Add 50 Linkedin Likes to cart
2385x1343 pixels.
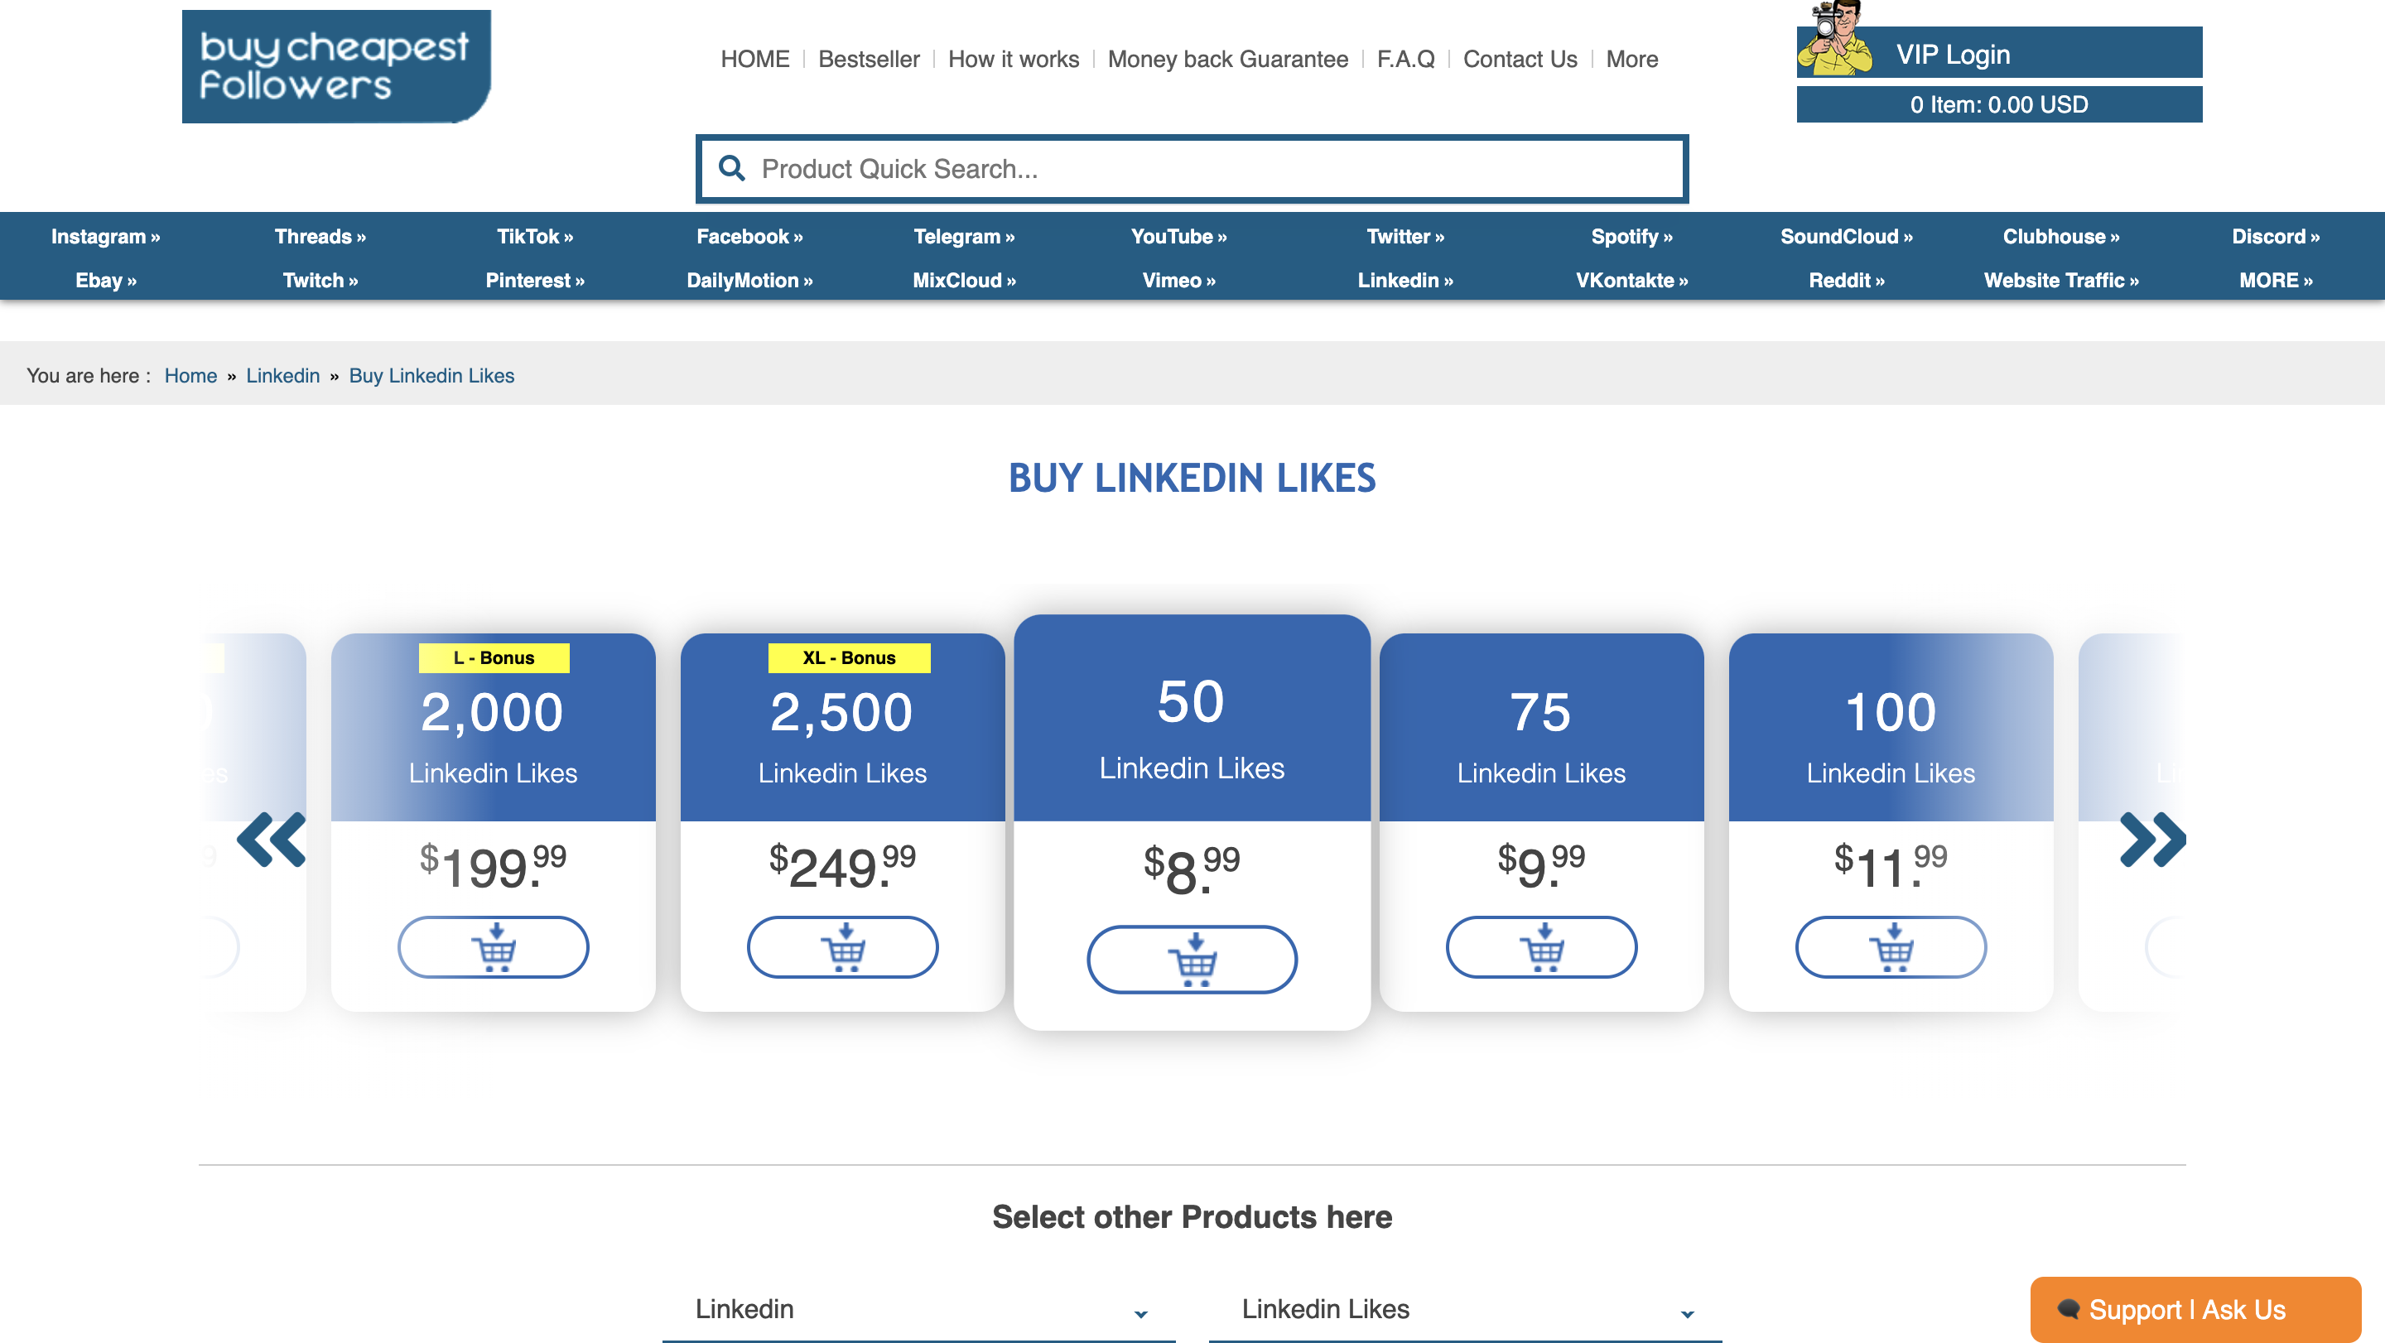1192,960
